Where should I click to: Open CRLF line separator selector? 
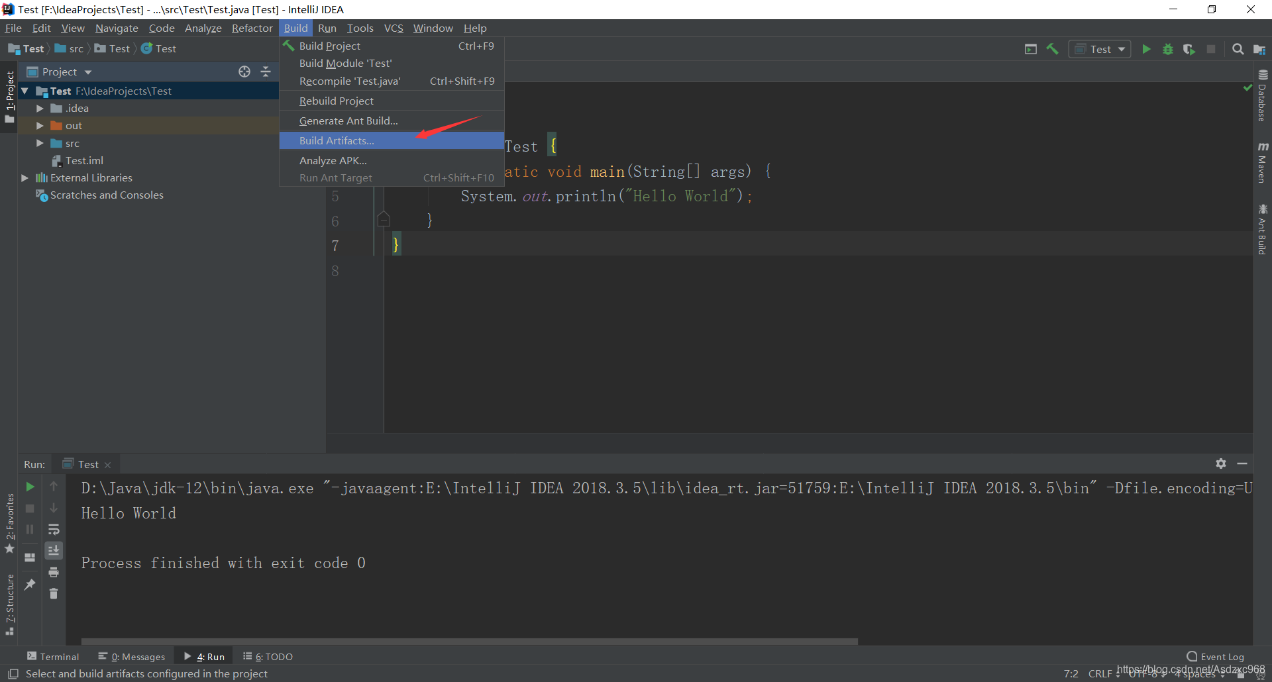tap(1102, 673)
